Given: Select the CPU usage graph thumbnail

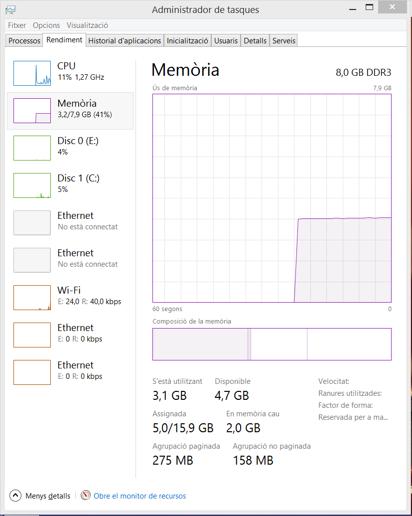Looking at the screenshot, I should [32, 73].
